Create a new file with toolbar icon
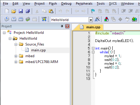The width and height of the screenshot is (140, 105). click(7, 11)
